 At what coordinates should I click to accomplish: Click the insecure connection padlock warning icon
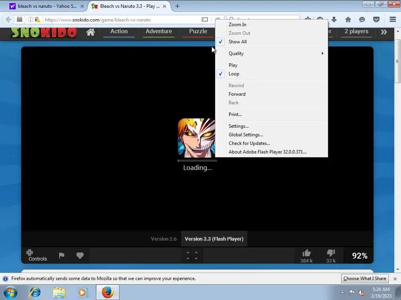click(37, 20)
